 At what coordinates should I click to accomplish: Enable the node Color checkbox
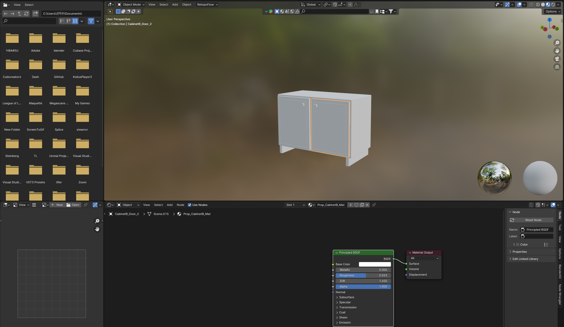tap(518, 245)
